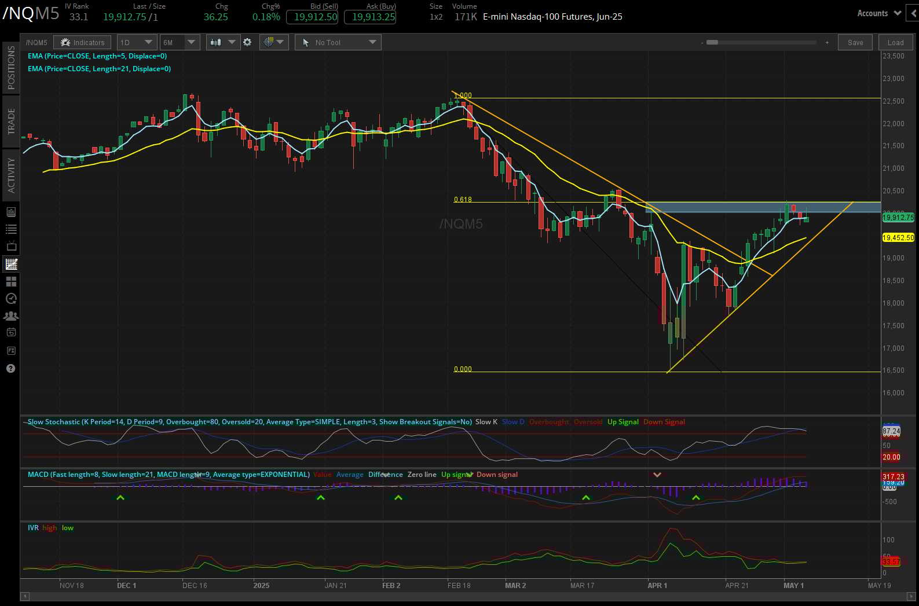This screenshot has width=919, height=606.
Task: Click the MACD down signal arrow marker
Action: [657, 475]
